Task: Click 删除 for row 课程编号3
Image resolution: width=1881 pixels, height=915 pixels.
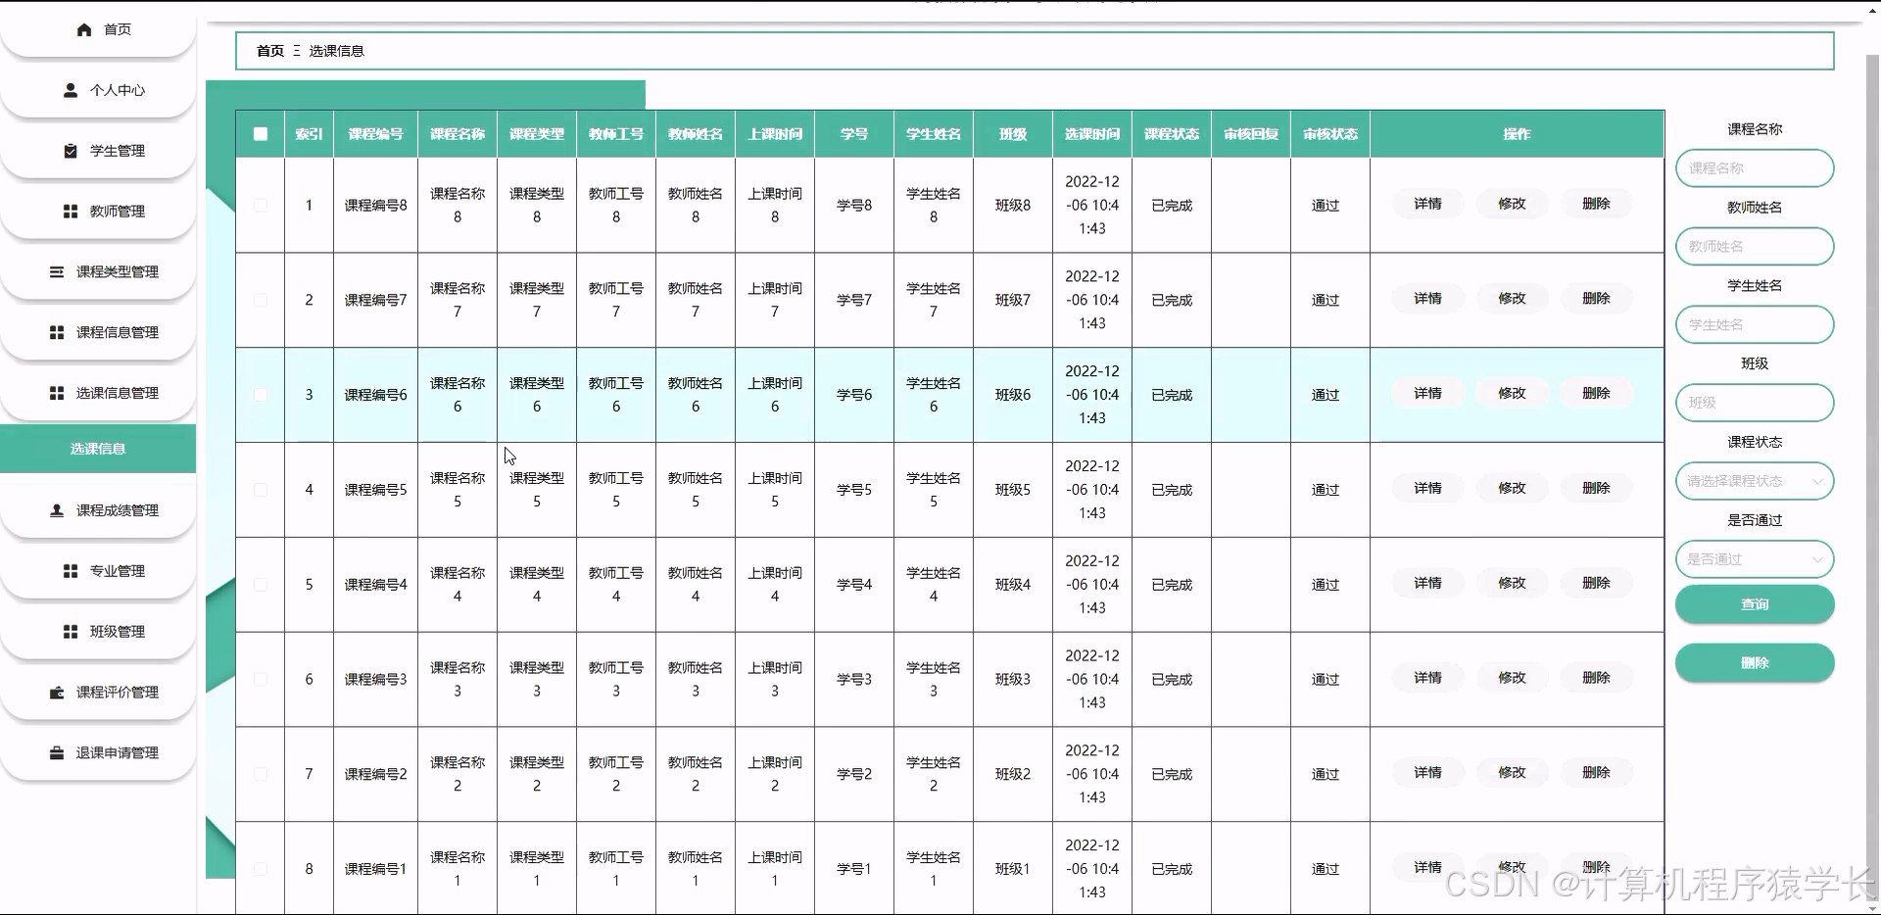Action: point(1596,678)
